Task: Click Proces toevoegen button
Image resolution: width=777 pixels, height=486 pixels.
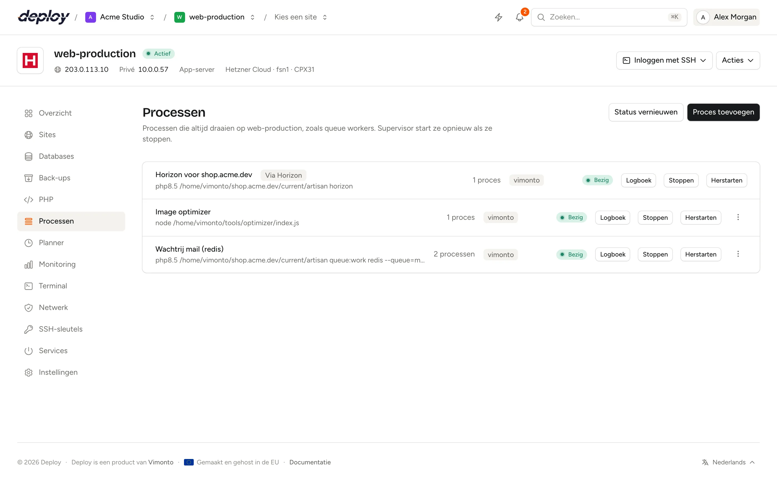Action: [x=723, y=112]
